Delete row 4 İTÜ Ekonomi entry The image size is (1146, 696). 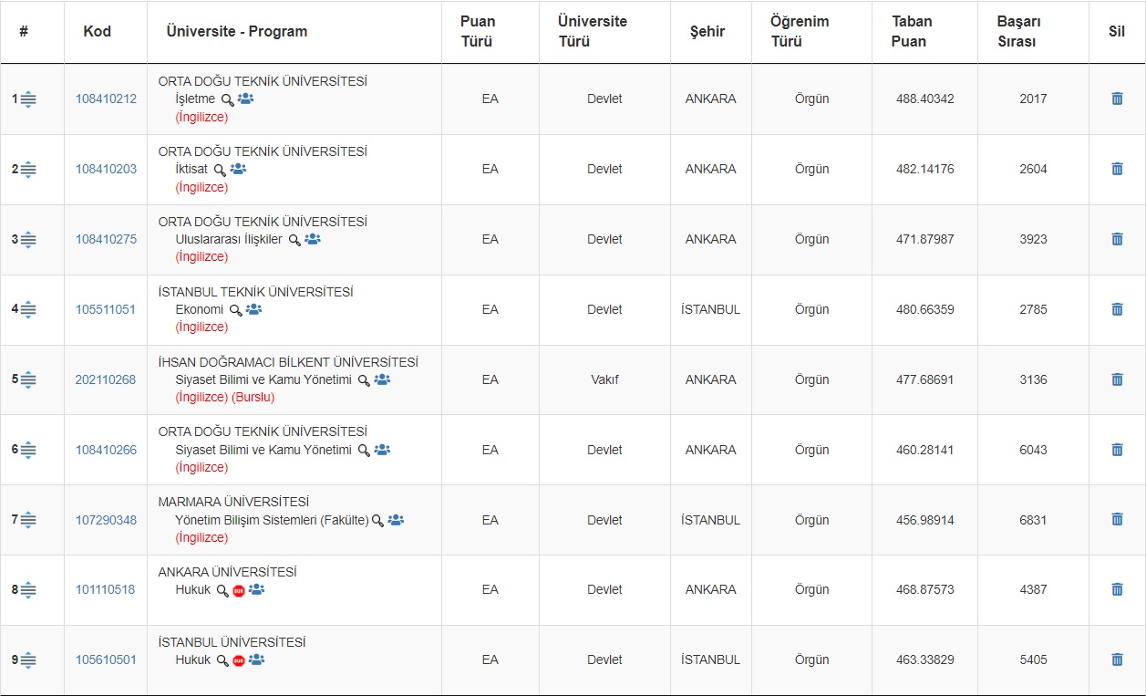(1117, 309)
